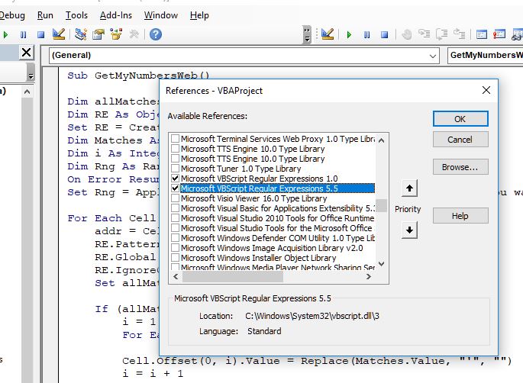Open the Help menu in menu bar
The height and width of the screenshot is (383, 523).
point(199,15)
